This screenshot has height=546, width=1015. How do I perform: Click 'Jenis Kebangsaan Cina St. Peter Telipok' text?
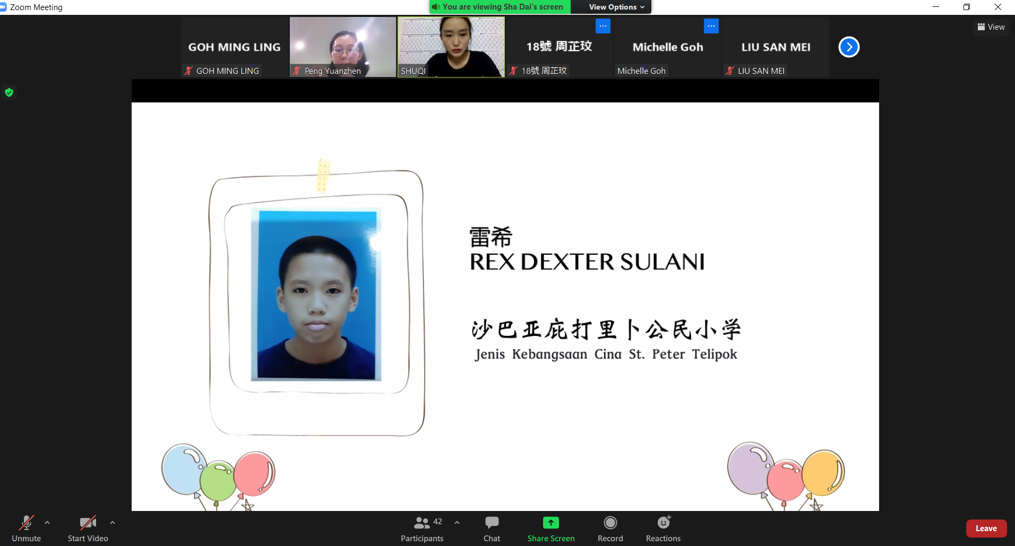606,354
